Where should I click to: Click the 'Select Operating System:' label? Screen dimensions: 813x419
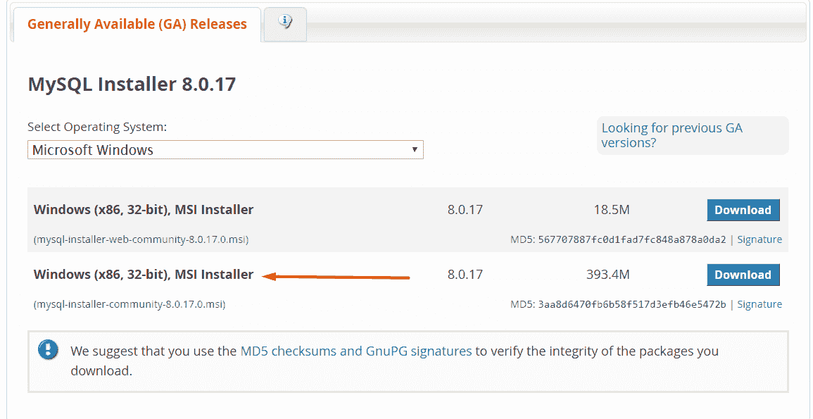(97, 127)
